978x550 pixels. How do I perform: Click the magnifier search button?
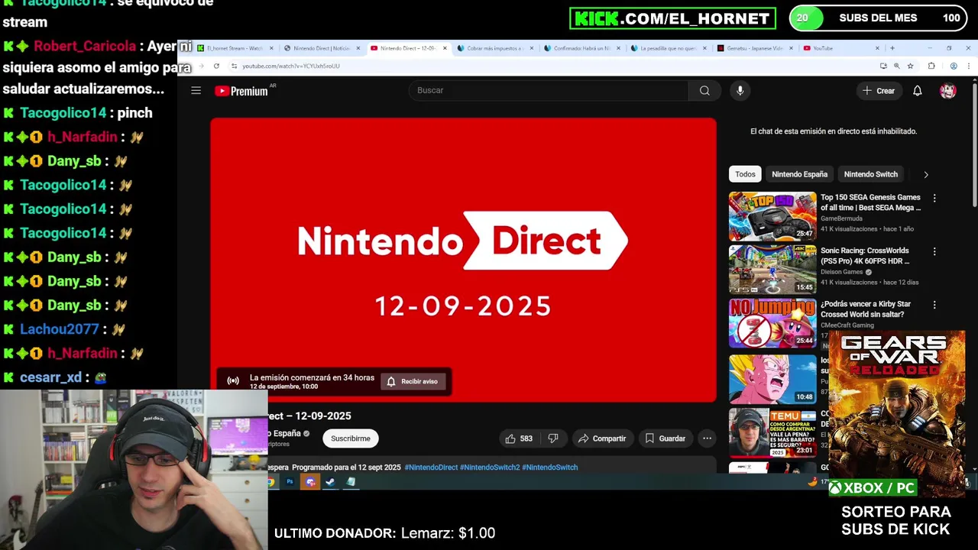point(704,90)
